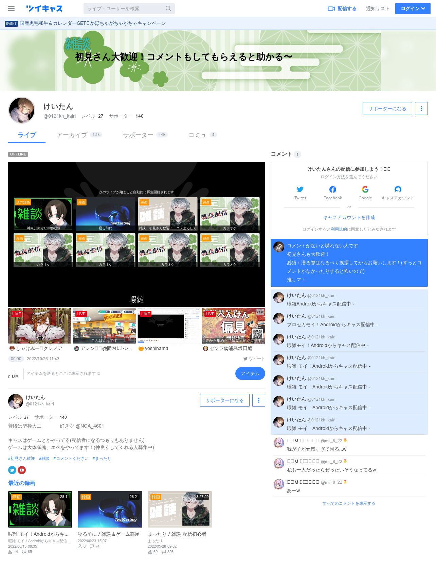Click the Twitter login icon
The image size is (436, 583).
[300, 189]
